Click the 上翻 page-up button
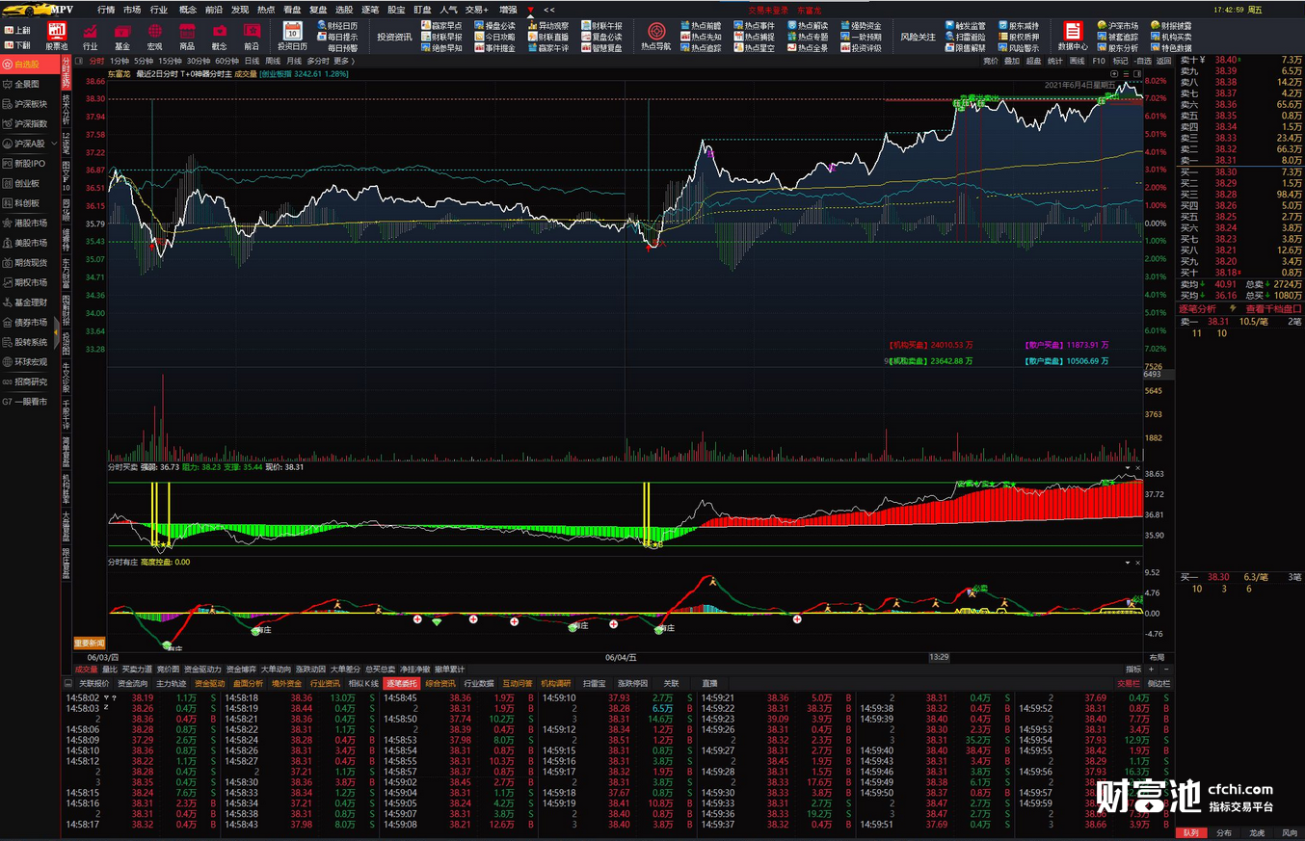The height and width of the screenshot is (841, 1305). tap(17, 30)
